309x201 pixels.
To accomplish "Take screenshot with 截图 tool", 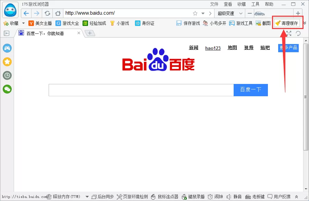I will pyautogui.click(x=263, y=23).
